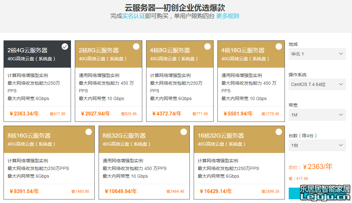Select the 8核32G云服务器 radio circle
This screenshot has width=352, height=203.
tap(184, 132)
